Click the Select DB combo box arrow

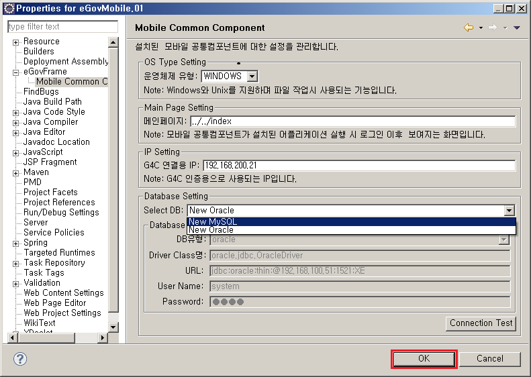pyautogui.click(x=510, y=211)
